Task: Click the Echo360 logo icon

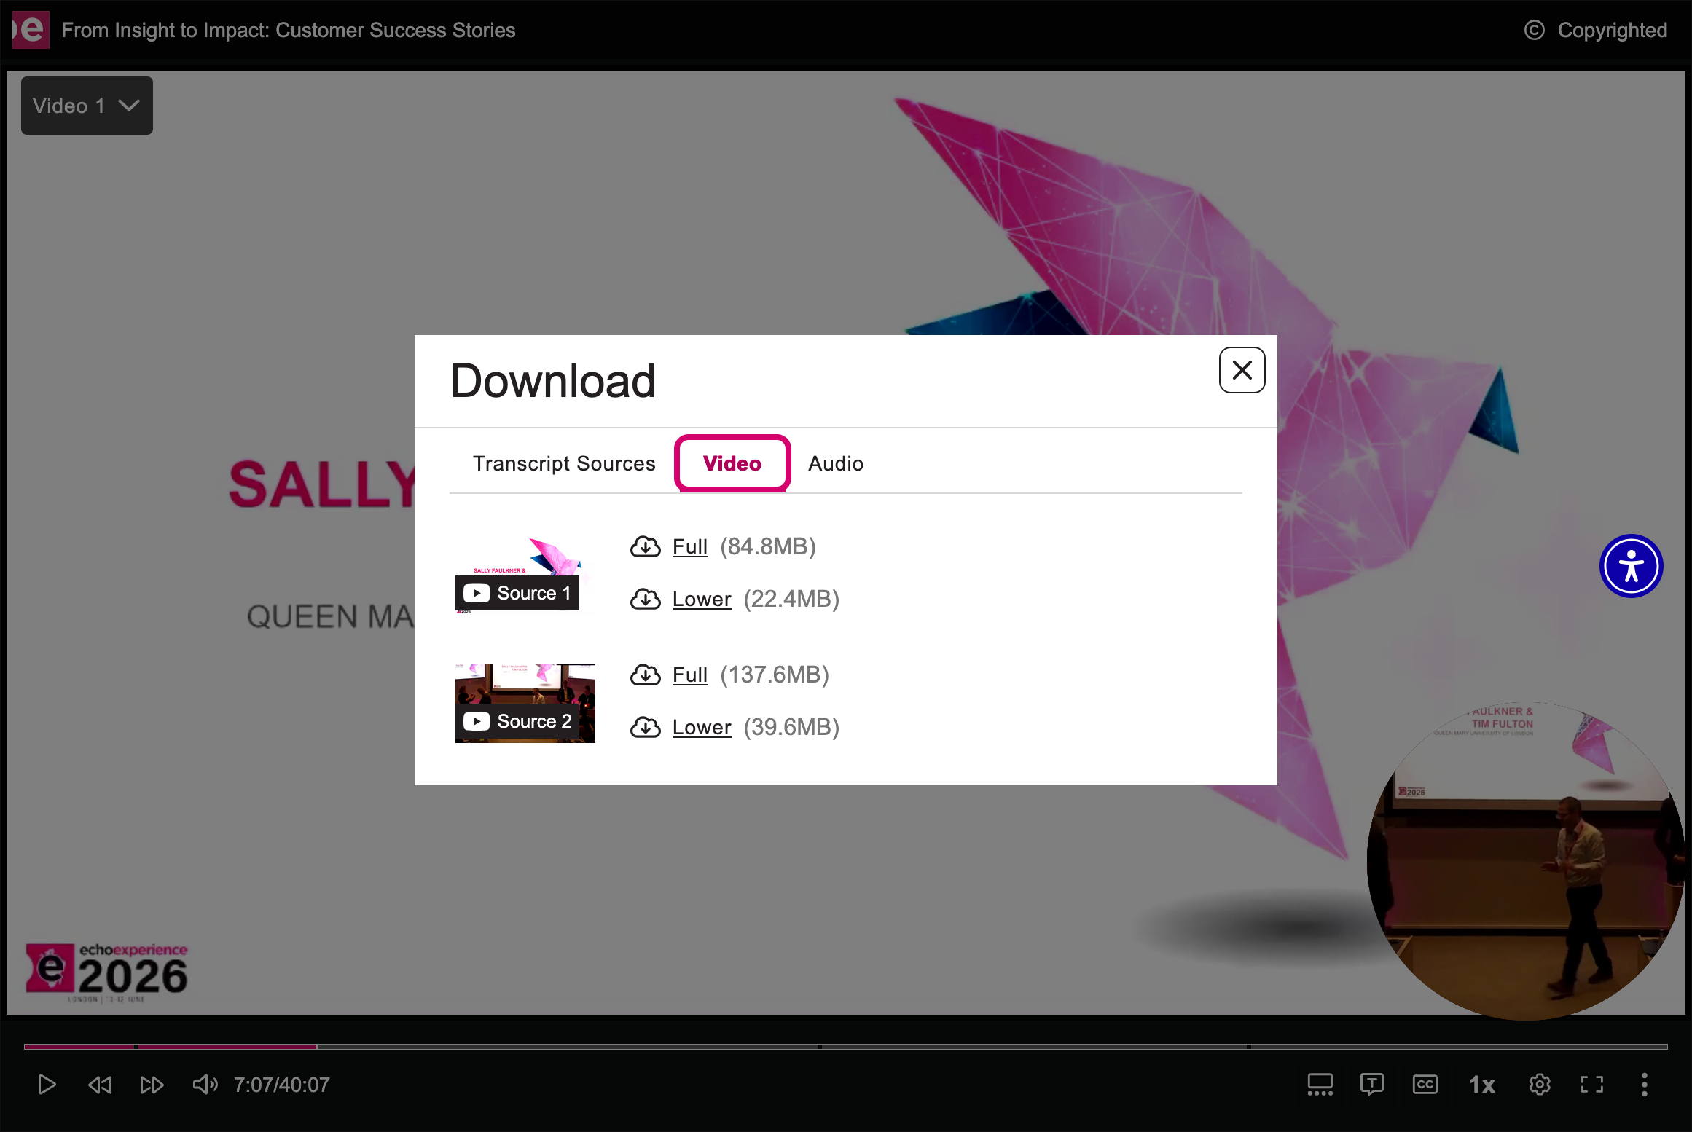Action: click(31, 30)
